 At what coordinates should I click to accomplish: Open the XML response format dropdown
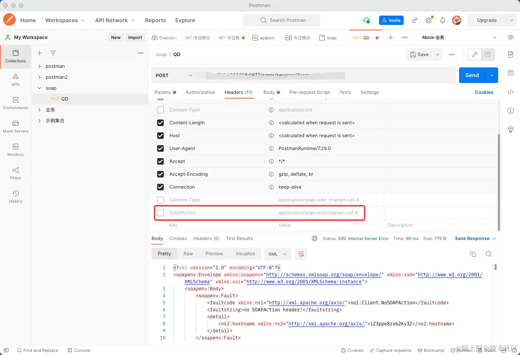pyautogui.click(x=278, y=254)
